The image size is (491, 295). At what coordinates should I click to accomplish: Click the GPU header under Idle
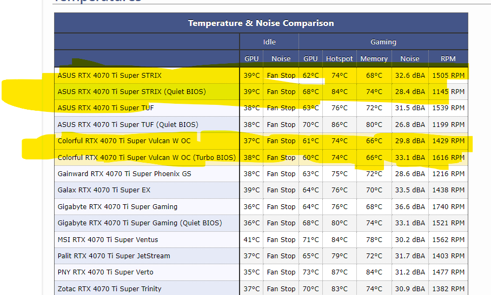pos(251,59)
